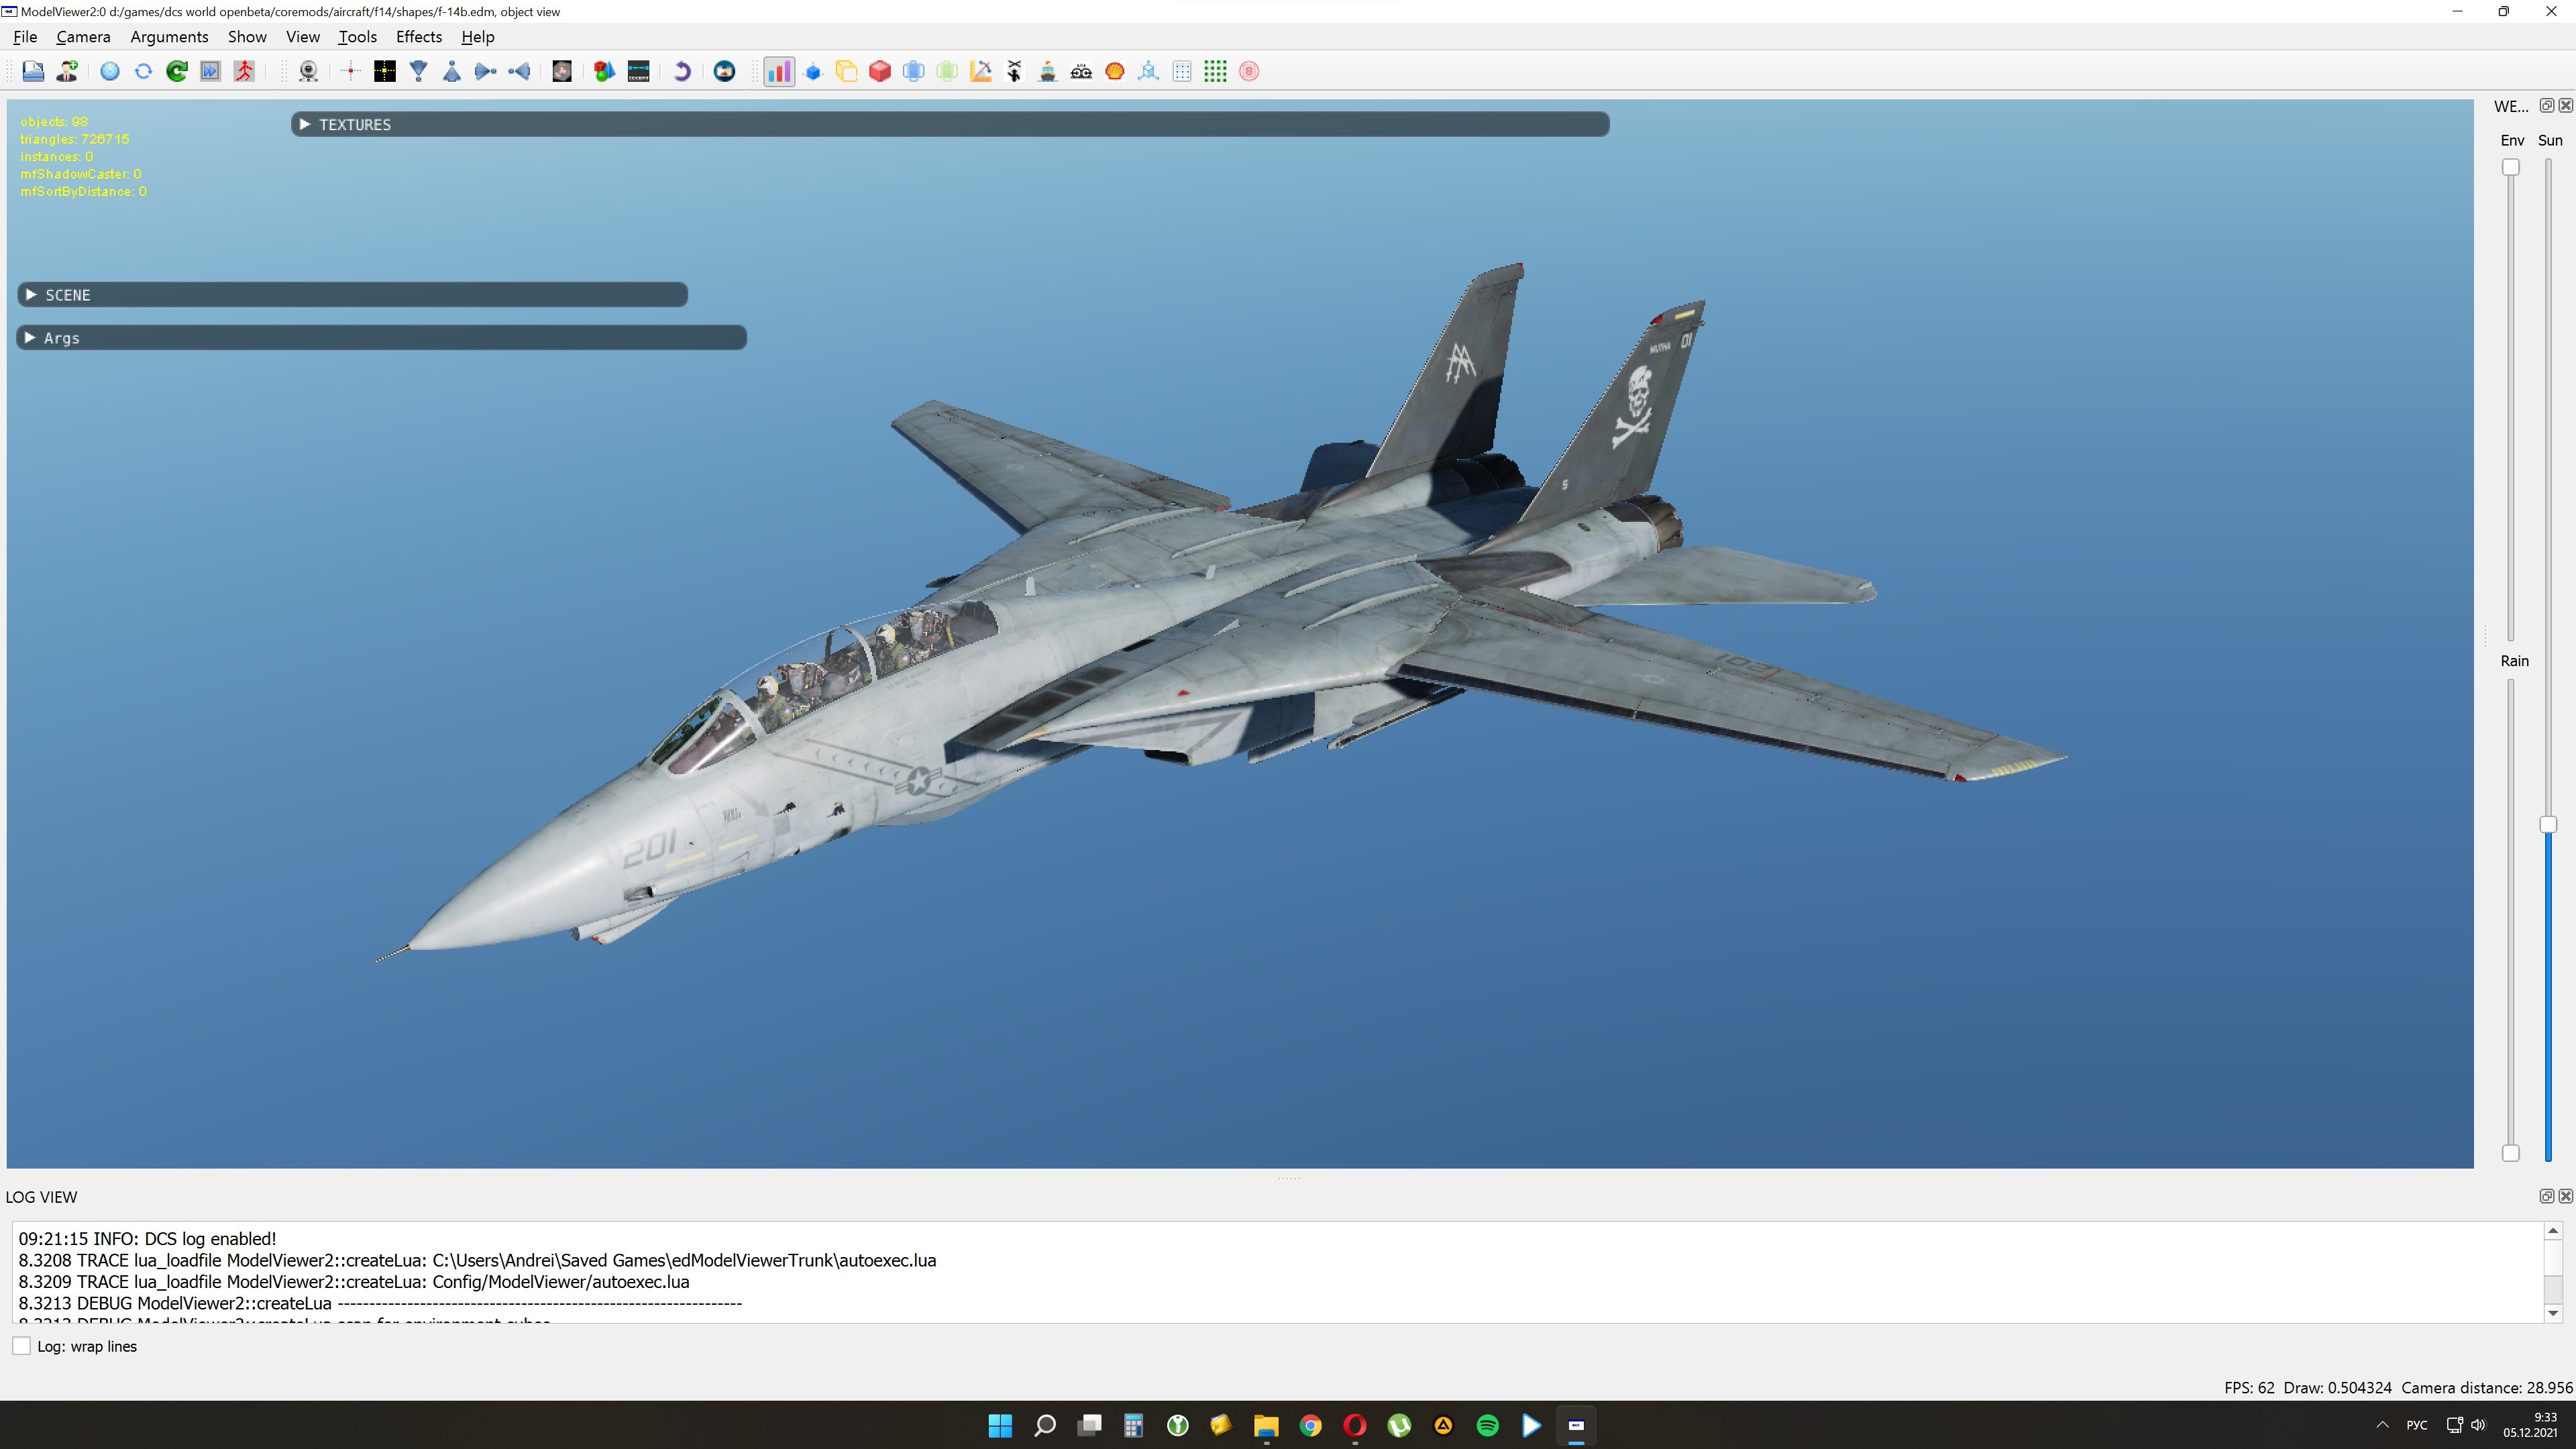Screen dimensions: 2576x1449
Task: Open the Camera menu
Action: click(83, 37)
